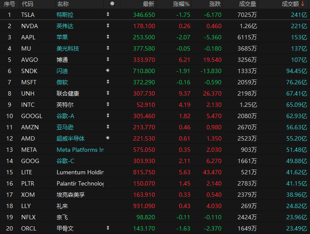Select stock name 联合健康

(x=68, y=93)
